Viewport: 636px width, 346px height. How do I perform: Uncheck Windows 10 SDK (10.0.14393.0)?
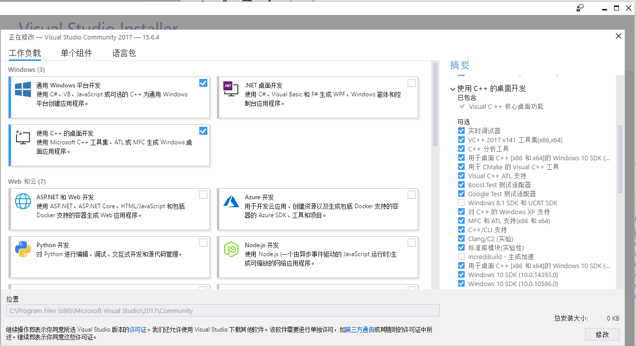coord(461,275)
